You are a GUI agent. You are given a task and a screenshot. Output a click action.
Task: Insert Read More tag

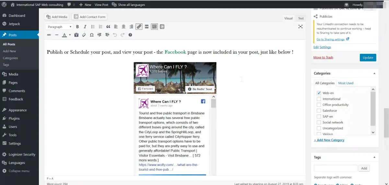[147, 27]
